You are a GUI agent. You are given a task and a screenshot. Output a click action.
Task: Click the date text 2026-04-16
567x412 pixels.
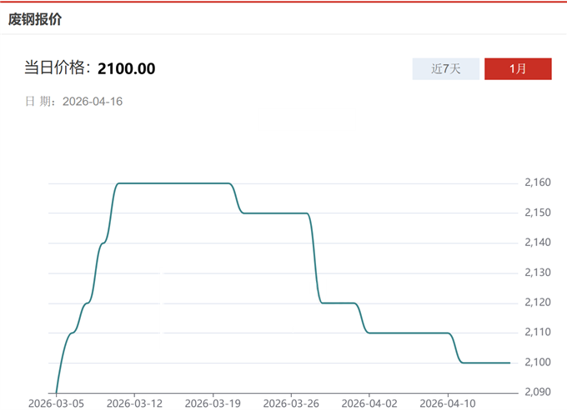(x=93, y=102)
